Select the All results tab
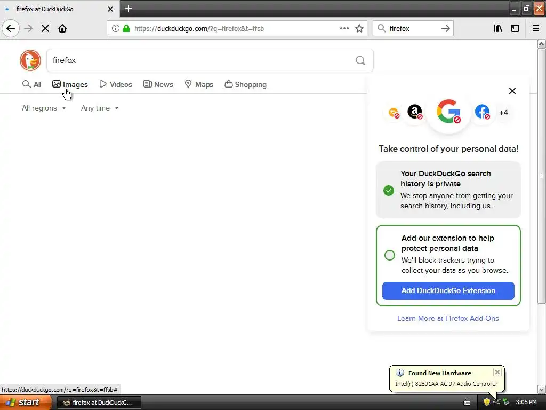This screenshot has height=410, width=546. click(31, 84)
